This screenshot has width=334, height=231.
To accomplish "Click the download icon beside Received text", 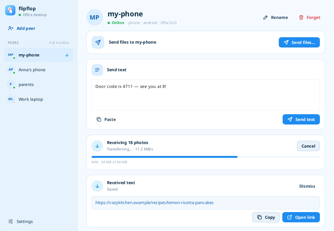I will [97, 186].
